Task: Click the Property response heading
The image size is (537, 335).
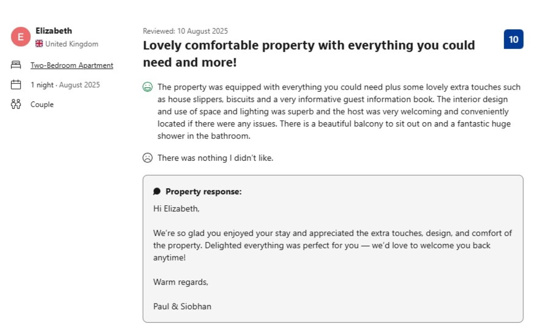Action: tap(203, 191)
